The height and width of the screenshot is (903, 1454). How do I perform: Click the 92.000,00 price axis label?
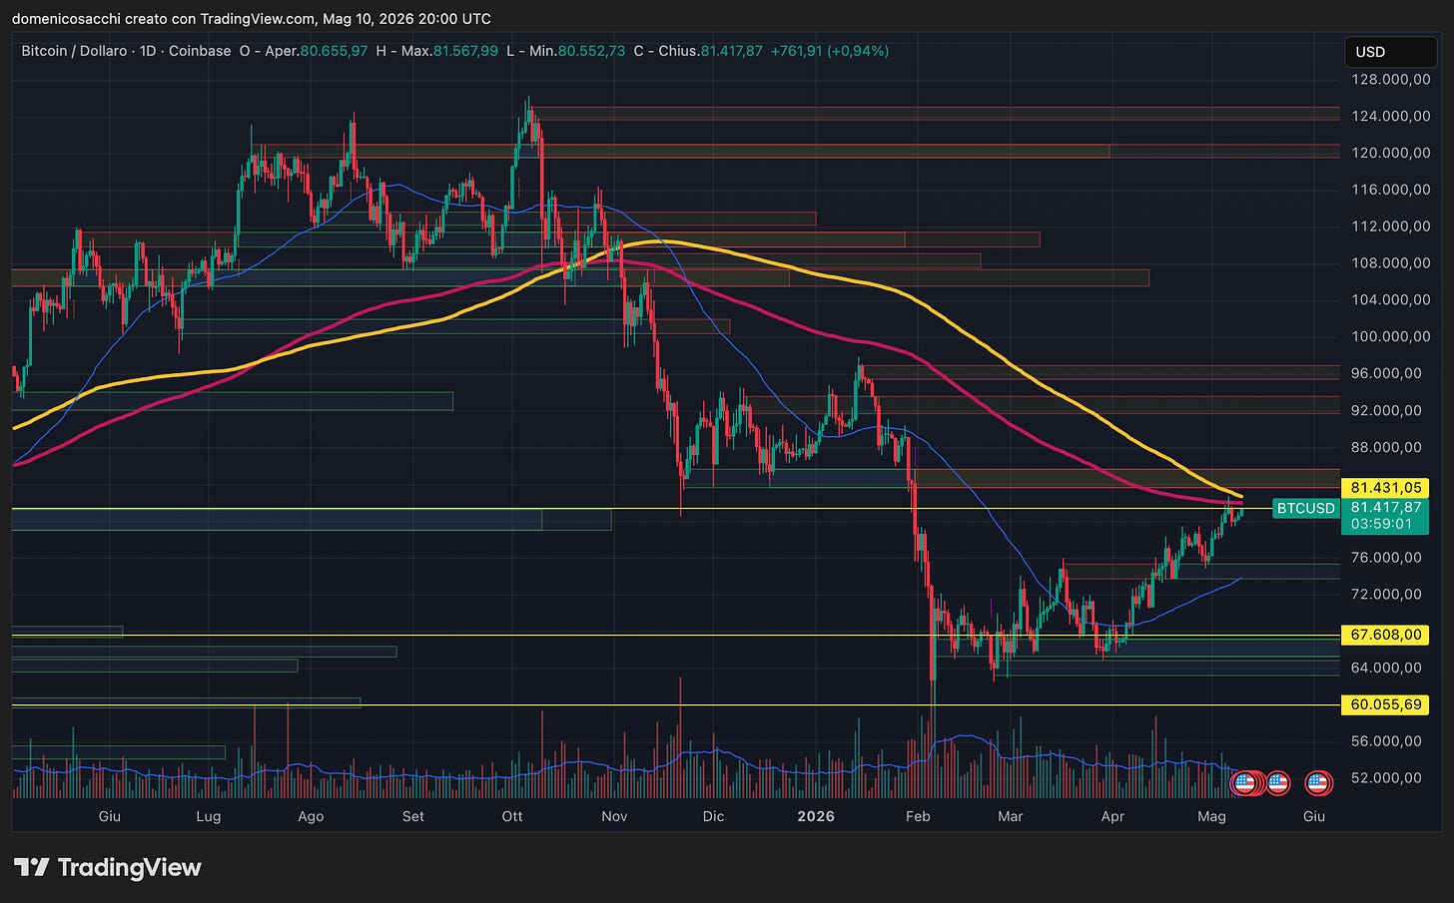(1386, 410)
